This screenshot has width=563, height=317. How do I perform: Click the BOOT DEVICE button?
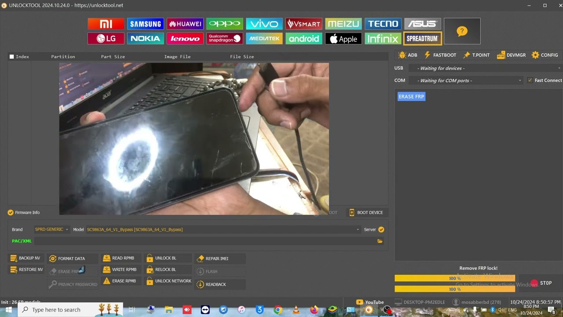[x=366, y=213]
